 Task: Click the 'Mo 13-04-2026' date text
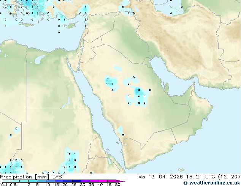click(161, 177)
